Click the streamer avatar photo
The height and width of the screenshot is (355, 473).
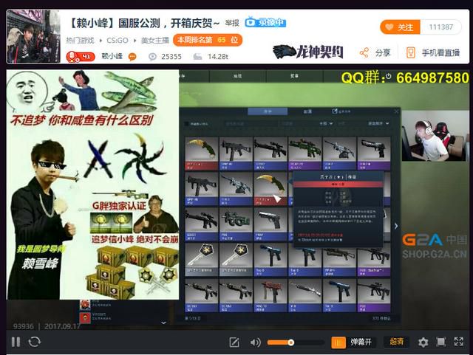click(x=33, y=36)
